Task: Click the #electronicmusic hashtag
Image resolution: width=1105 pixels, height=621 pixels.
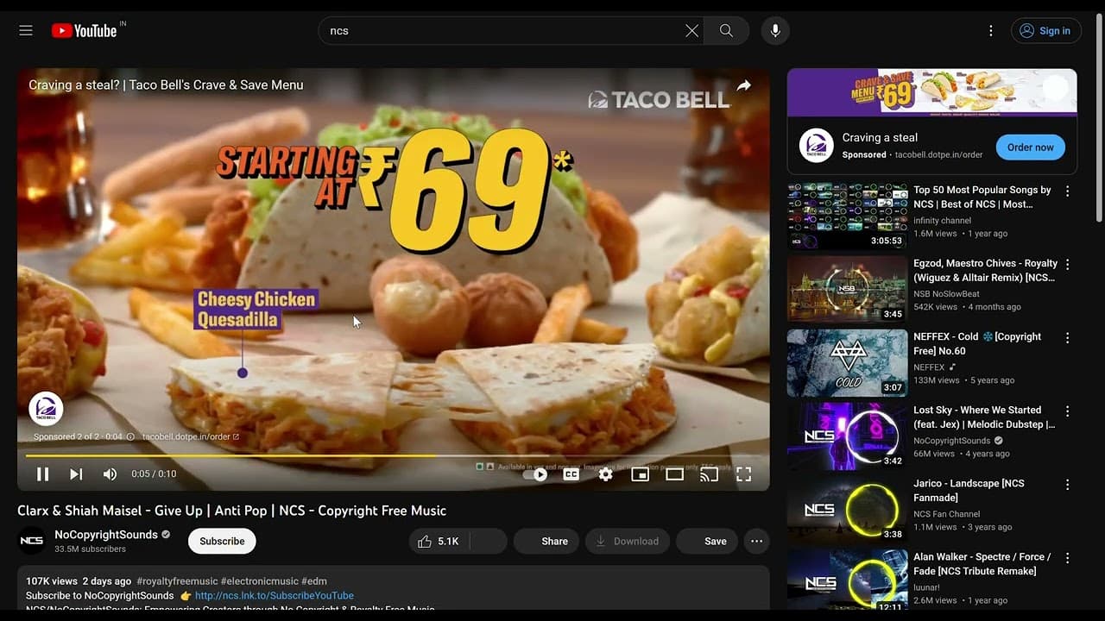Action: 259,580
